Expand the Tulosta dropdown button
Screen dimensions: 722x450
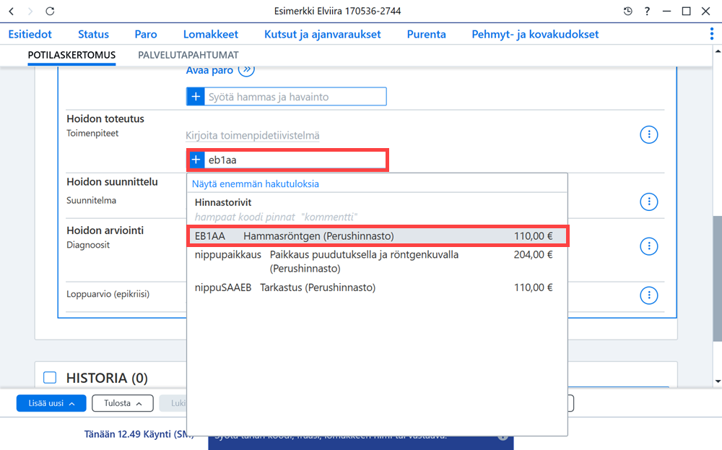pyautogui.click(x=123, y=403)
